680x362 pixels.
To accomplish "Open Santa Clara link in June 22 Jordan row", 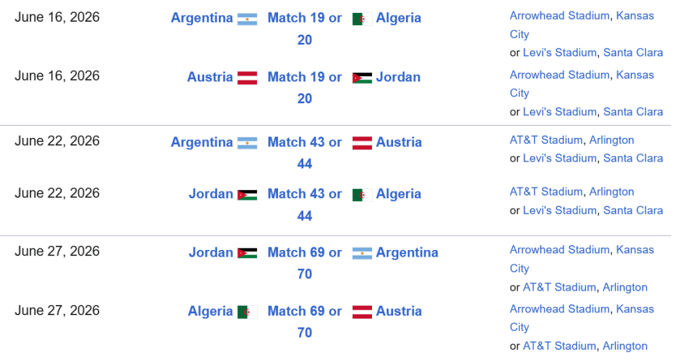I will [x=633, y=211].
